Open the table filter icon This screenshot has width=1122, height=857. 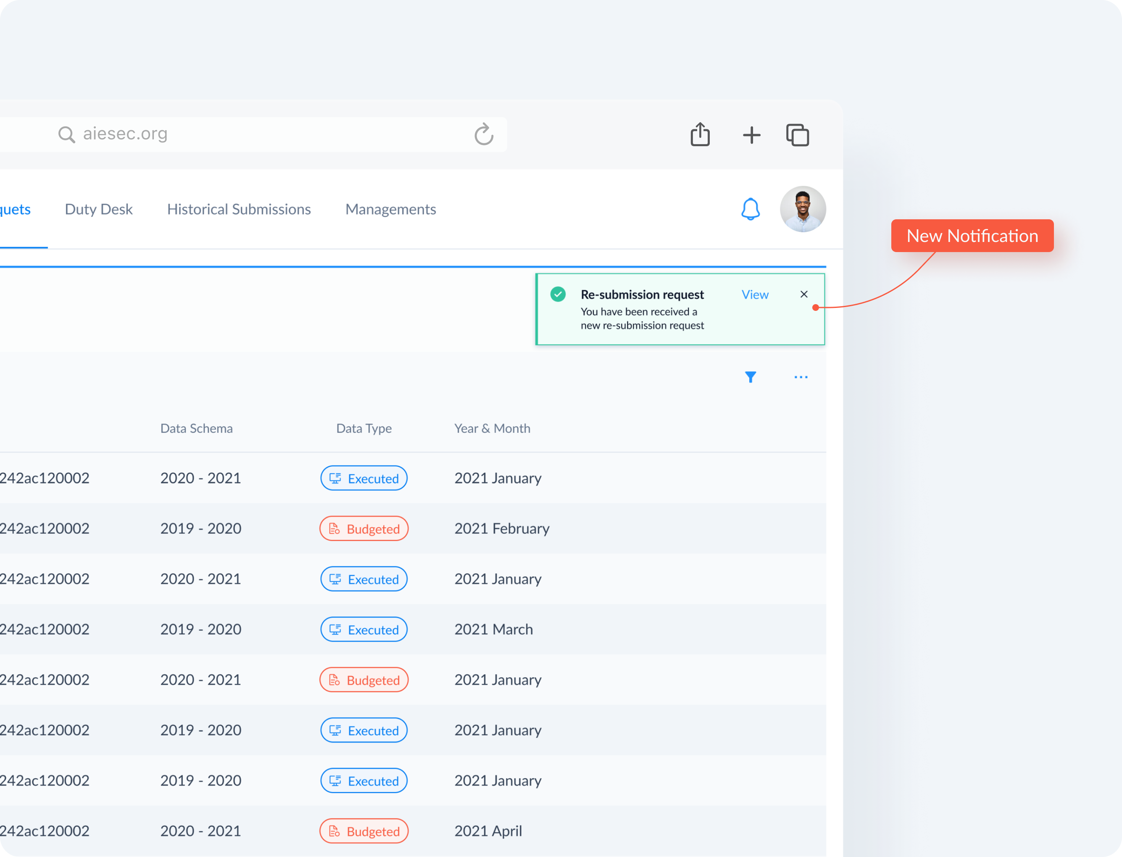750,377
